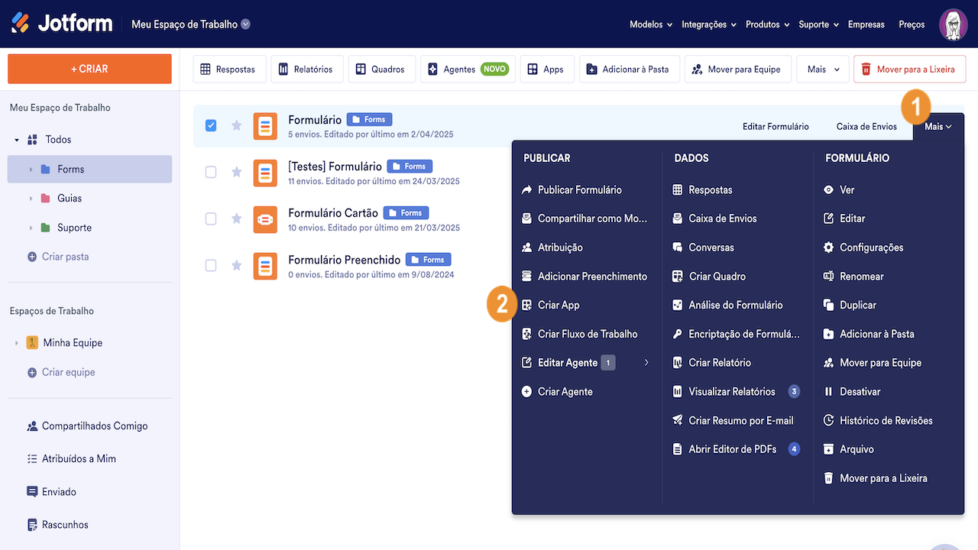Expand the Guias folder arrow

click(31, 199)
